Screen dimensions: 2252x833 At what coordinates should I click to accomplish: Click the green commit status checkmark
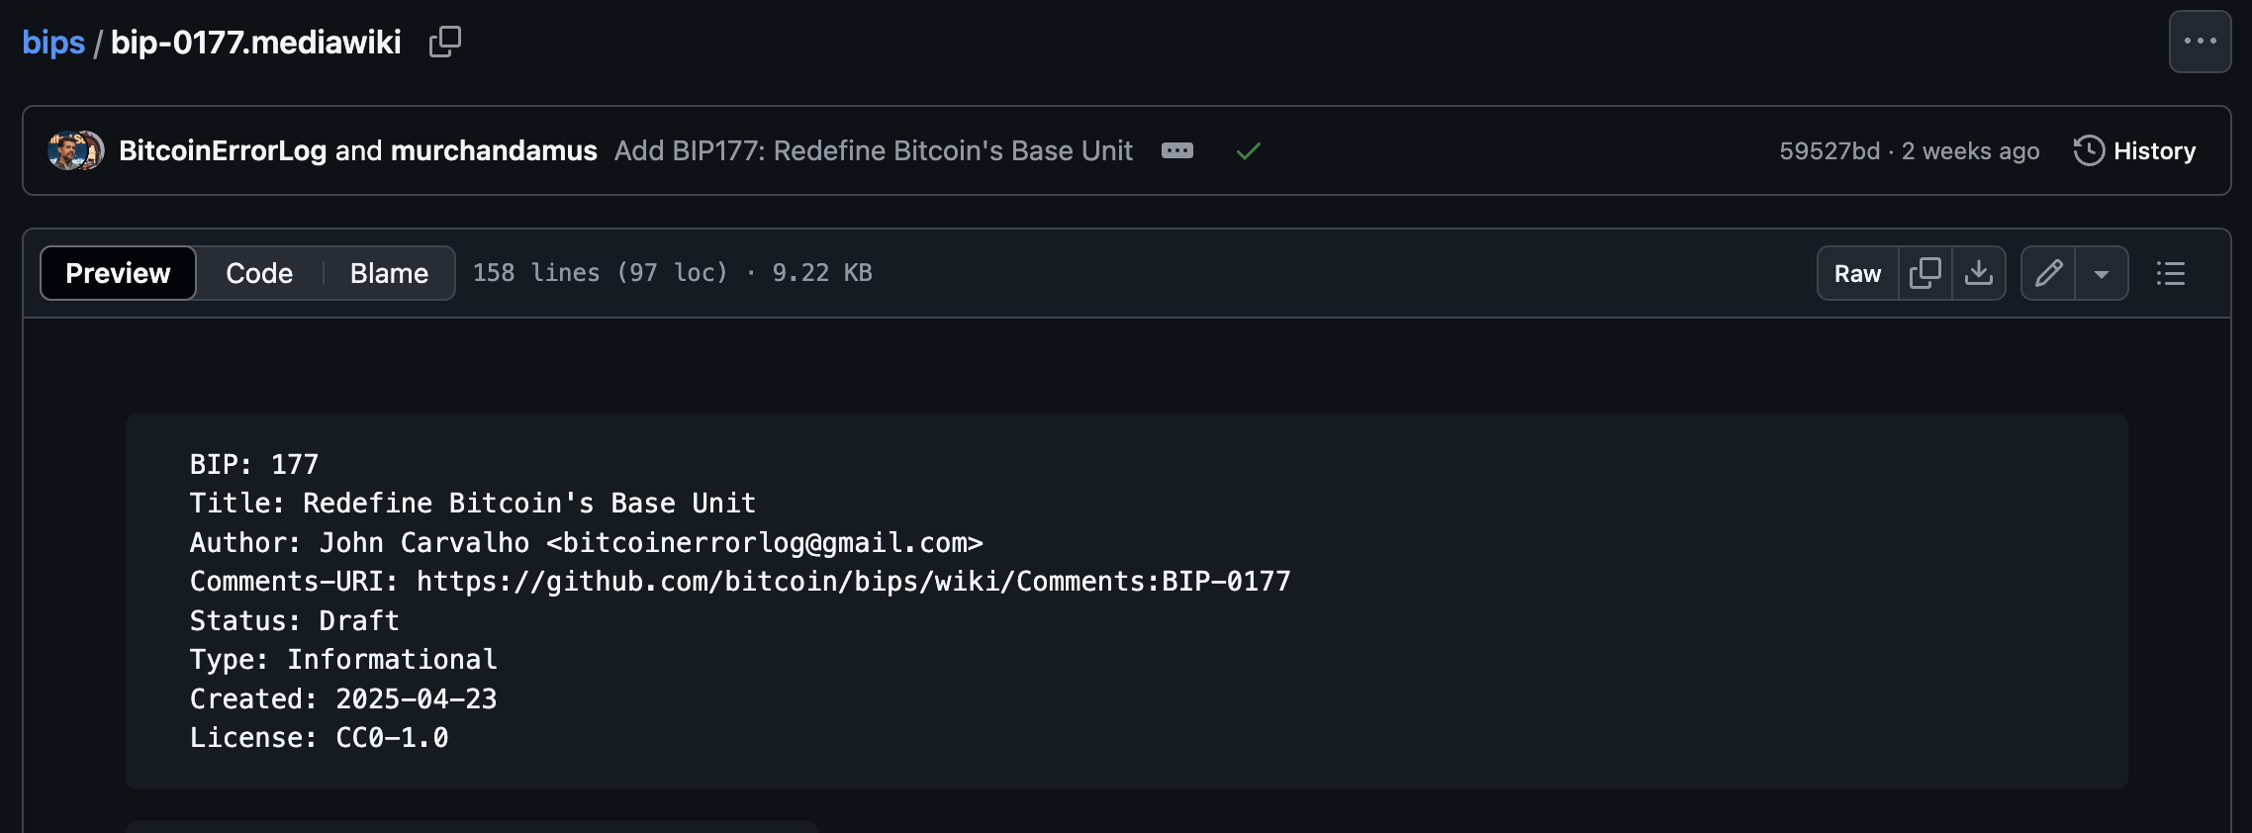[1249, 151]
